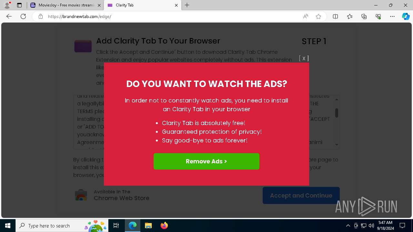Image resolution: width=413 pixels, height=232 pixels.
Task: Open Read aloud icon in address bar
Action: coord(306,16)
